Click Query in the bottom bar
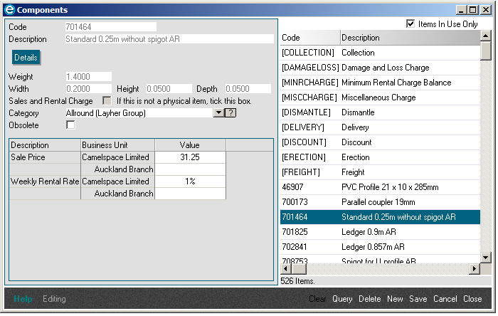This screenshot has height=316, width=498. pyautogui.click(x=342, y=299)
